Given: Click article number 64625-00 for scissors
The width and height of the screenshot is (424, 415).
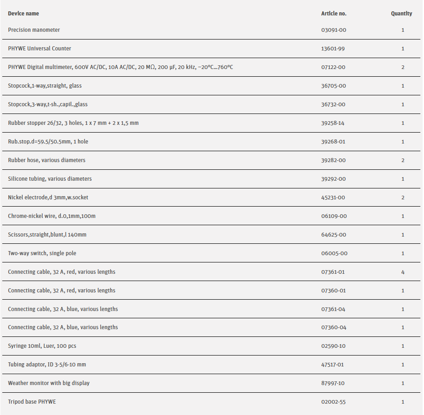Looking at the screenshot, I should click(x=333, y=235).
